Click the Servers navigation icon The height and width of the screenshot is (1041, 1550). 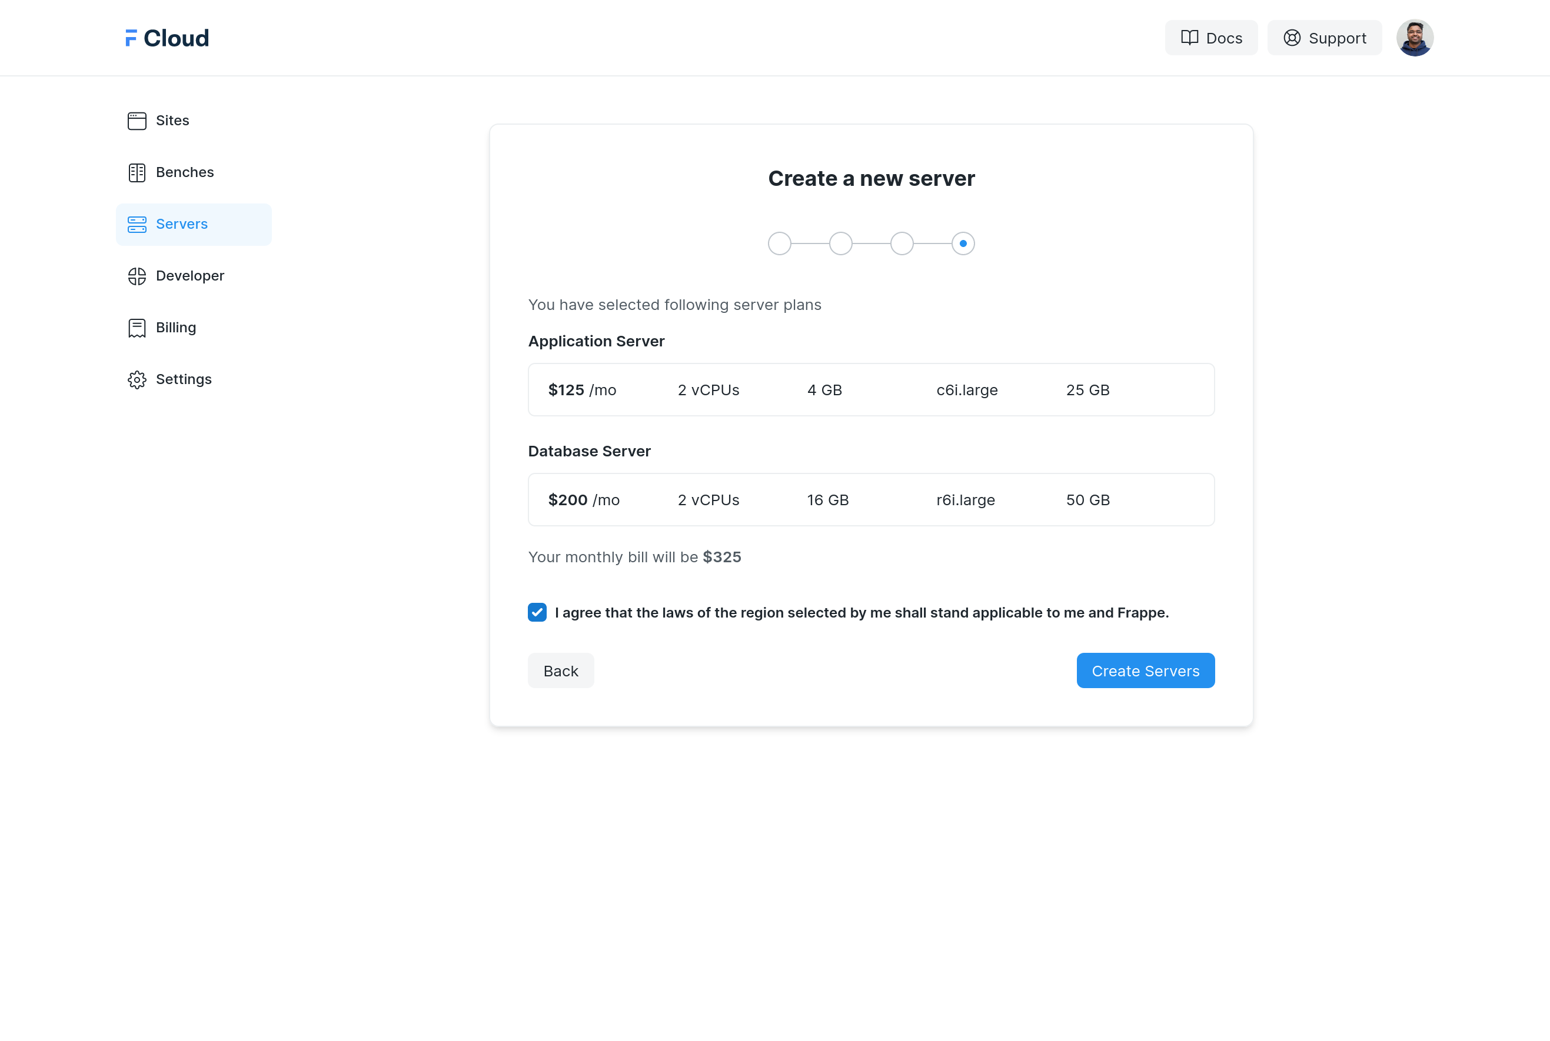[x=135, y=223]
